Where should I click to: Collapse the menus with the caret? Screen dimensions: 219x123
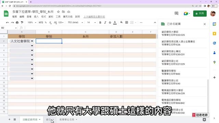(x=155, y=23)
